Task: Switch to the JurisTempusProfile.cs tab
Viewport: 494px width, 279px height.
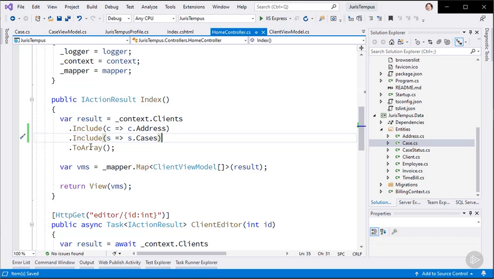Action: (x=127, y=32)
